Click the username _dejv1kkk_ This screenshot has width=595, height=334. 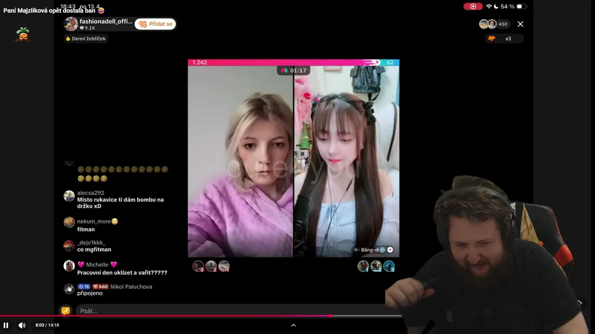91,243
